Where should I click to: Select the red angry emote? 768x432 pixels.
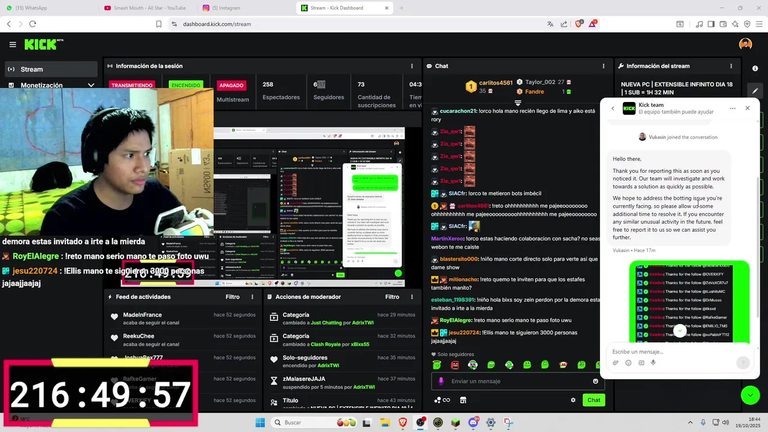click(455, 365)
